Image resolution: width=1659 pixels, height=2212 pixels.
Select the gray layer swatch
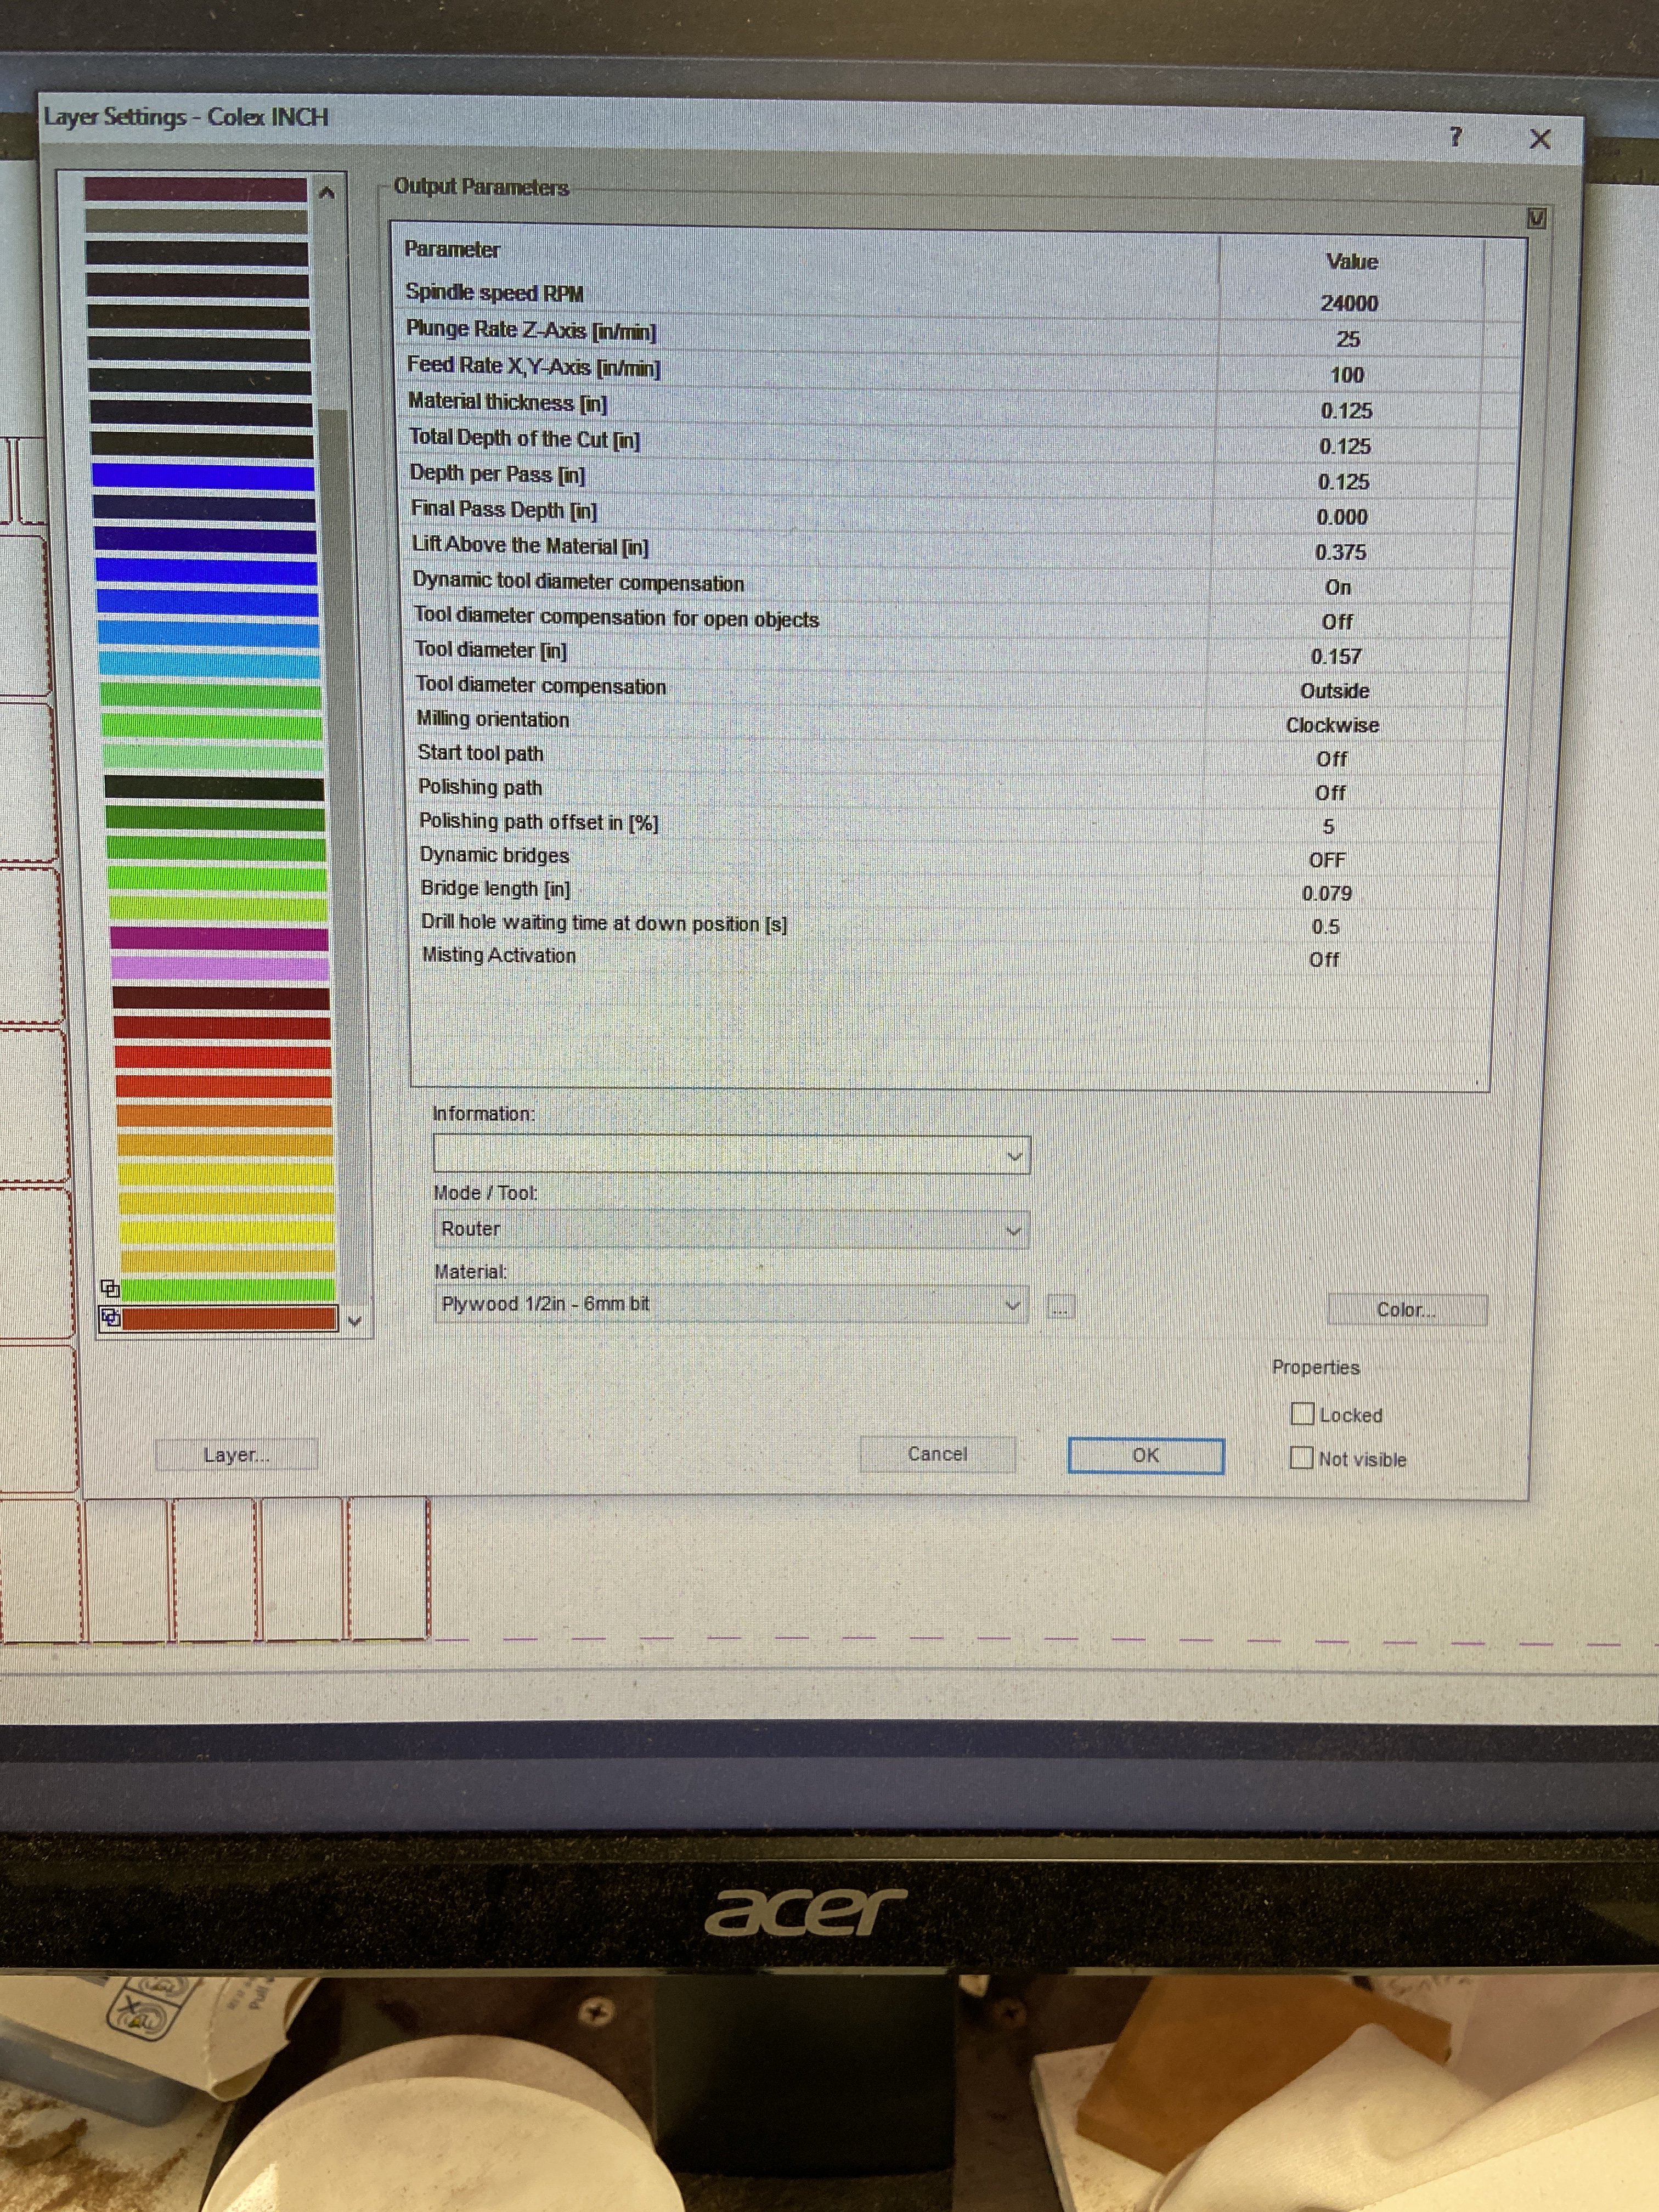pos(196,221)
